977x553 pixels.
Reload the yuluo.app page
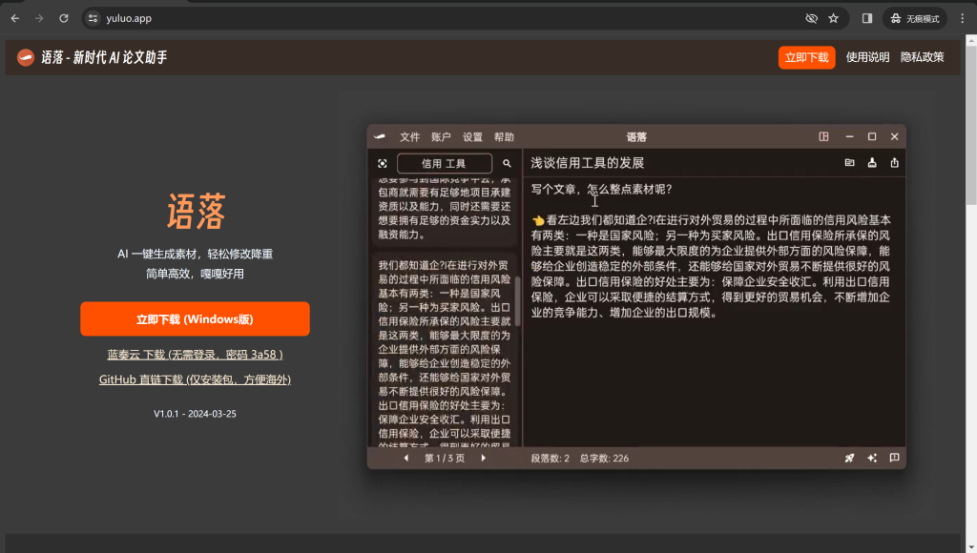tap(64, 19)
